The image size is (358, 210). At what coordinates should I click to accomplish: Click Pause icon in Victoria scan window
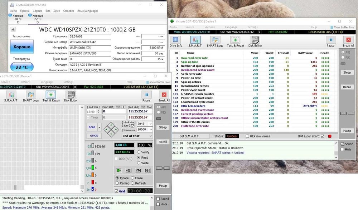(146, 96)
